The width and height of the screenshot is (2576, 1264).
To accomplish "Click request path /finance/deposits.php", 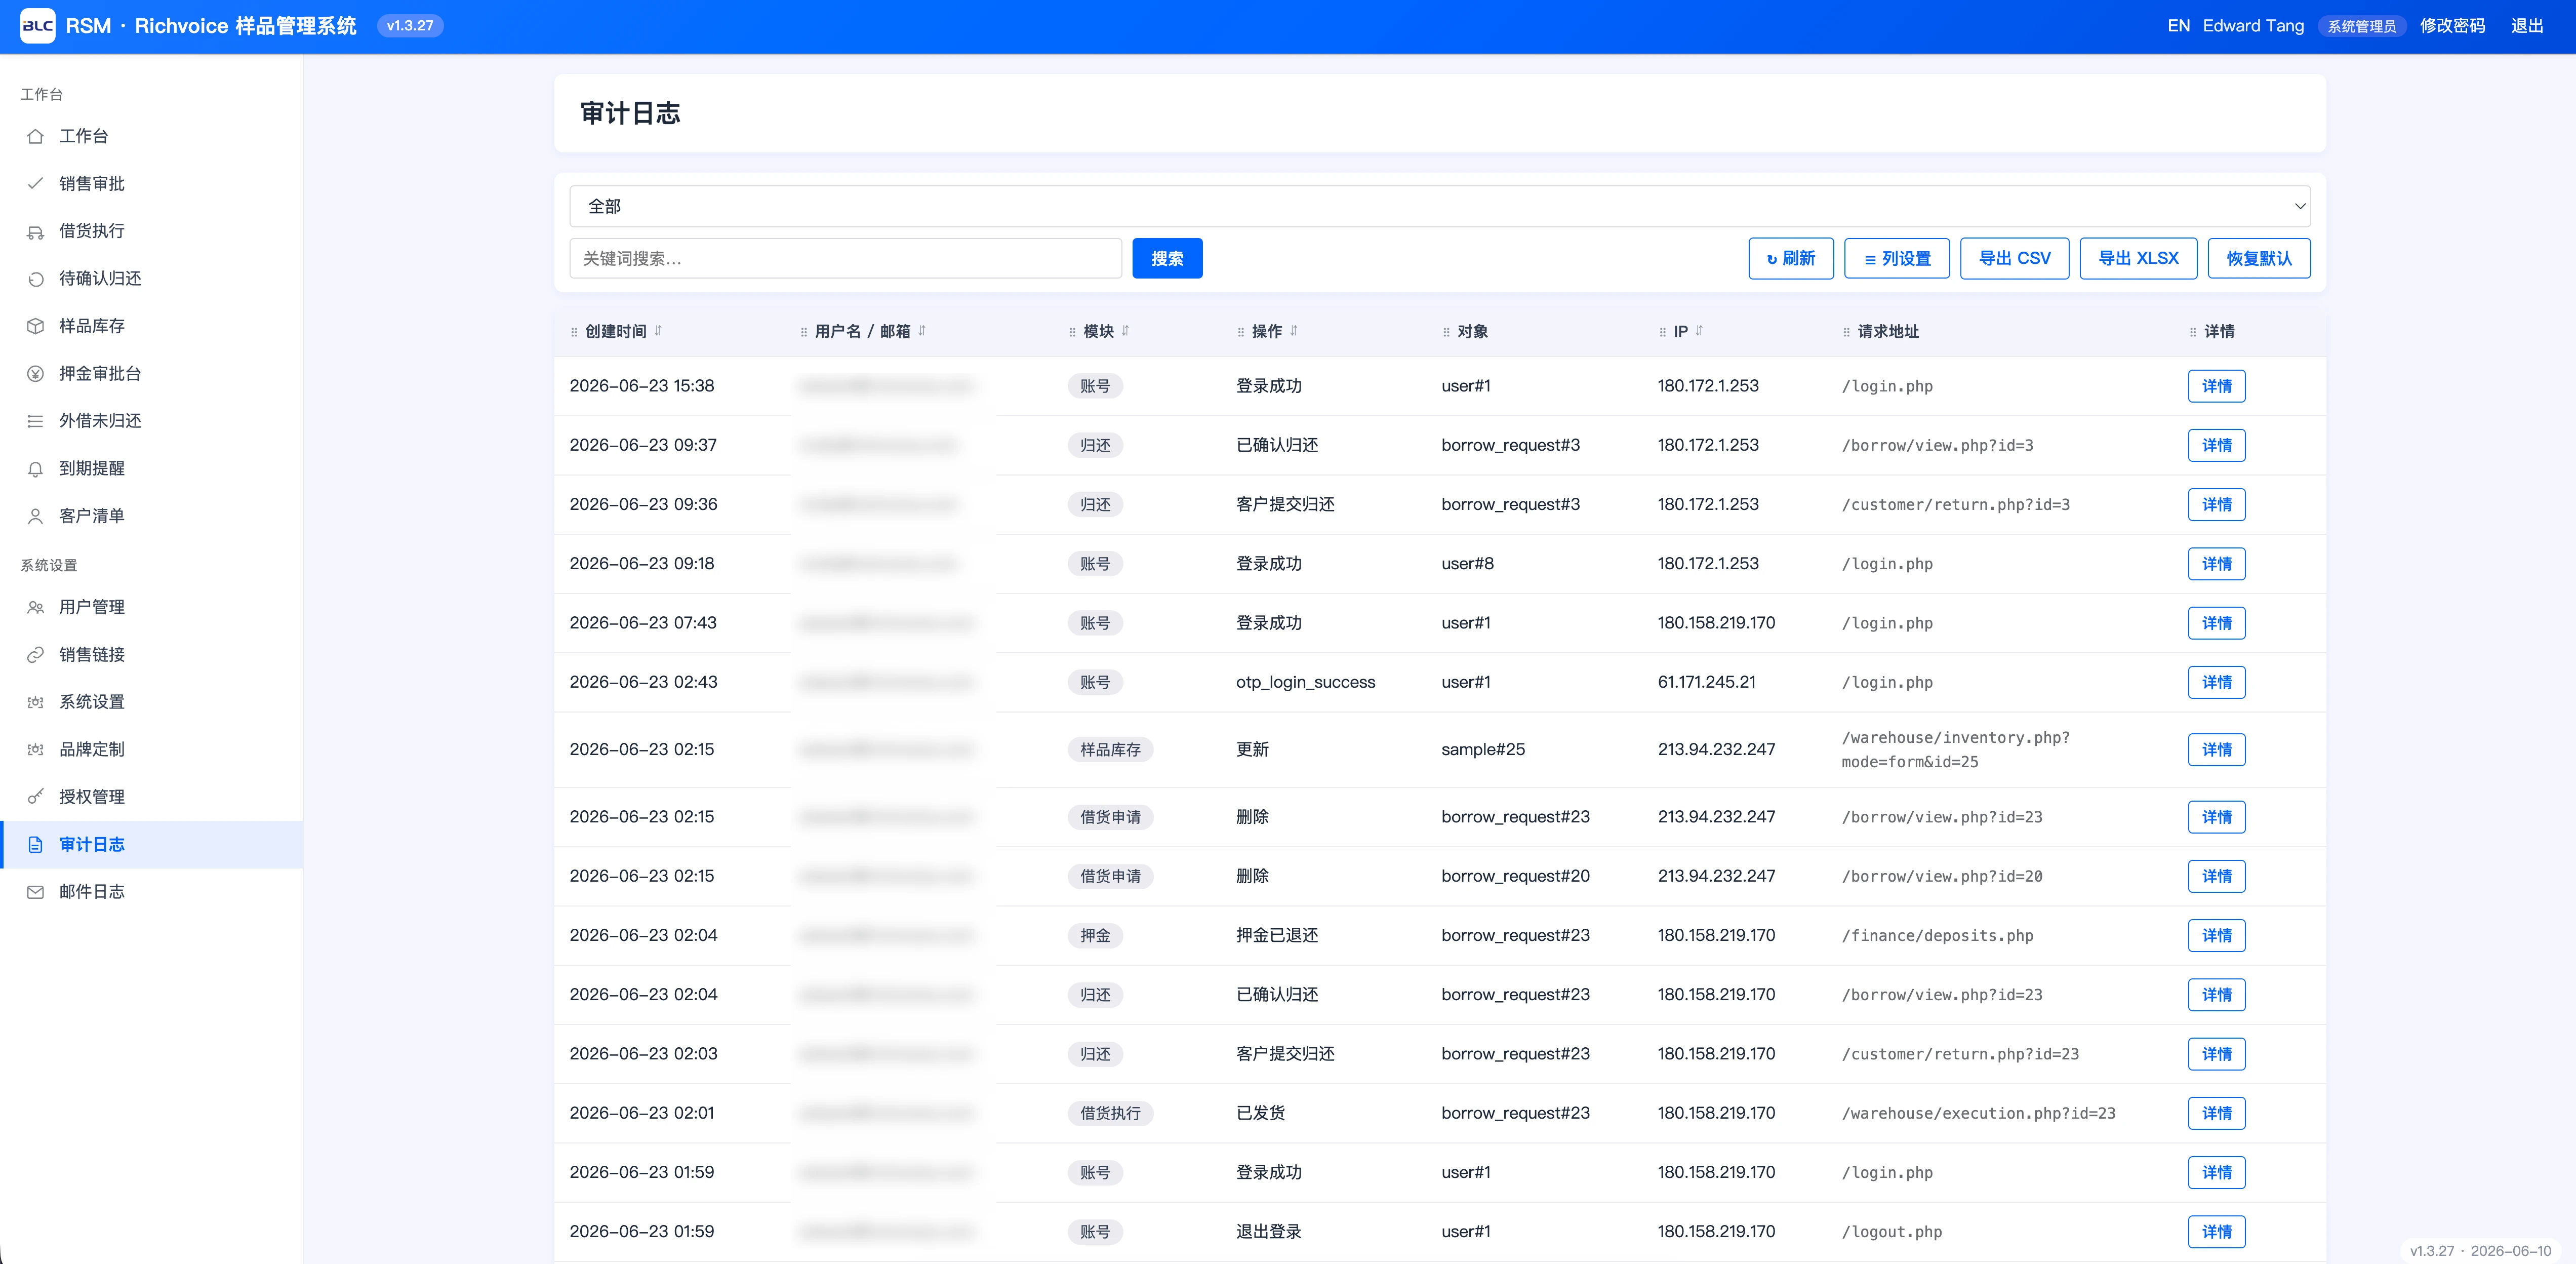I will point(1937,936).
